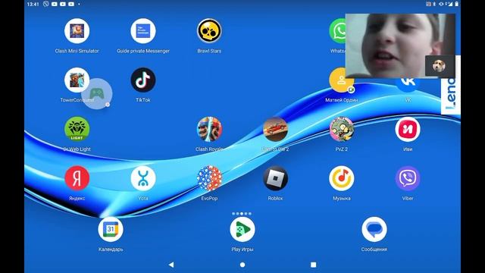Image resolution: width=485 pixels, height=273 pixels.
Task: Launch EvoPop game
Action: click(x=209, y=178)
